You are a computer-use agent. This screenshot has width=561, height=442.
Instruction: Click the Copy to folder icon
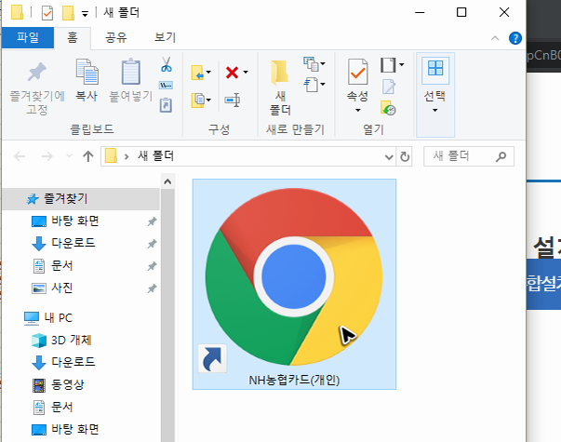point(197,100)
